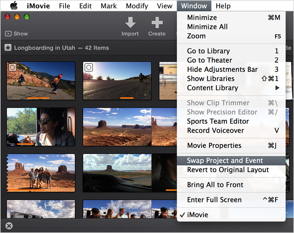Choose Enter Full Screen
Image resolution: width=294 pixels, height=233 pixels.
[x=231, y=200]
